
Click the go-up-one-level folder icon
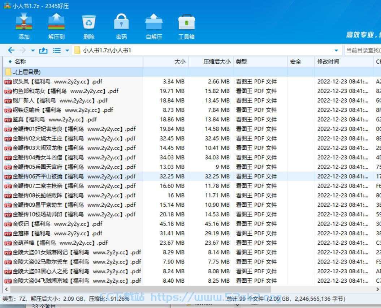(x=43, y=50)
